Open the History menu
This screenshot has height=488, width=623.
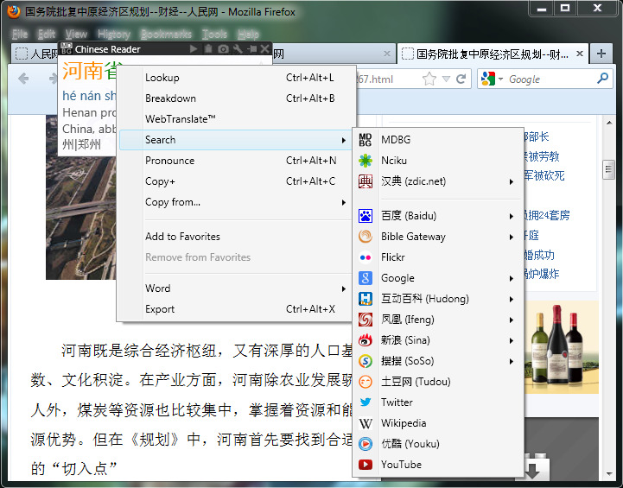tap(114, 35)
